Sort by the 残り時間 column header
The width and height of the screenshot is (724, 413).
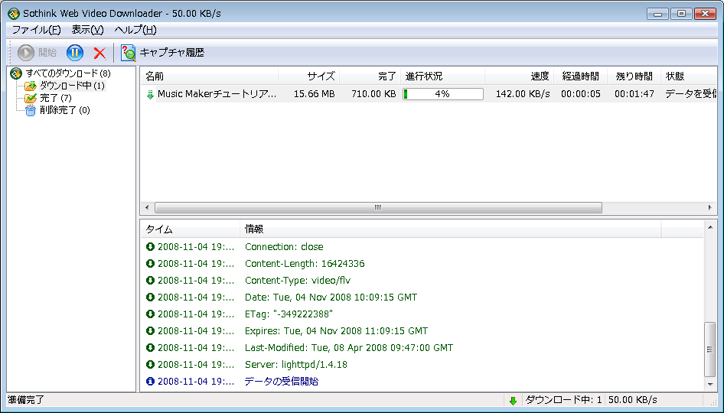pyautogui.click(x=634, y=76)
